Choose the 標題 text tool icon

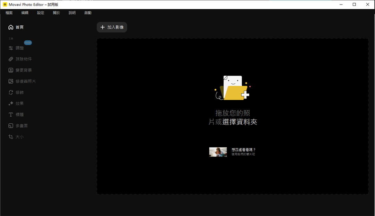tap(11, 115)
